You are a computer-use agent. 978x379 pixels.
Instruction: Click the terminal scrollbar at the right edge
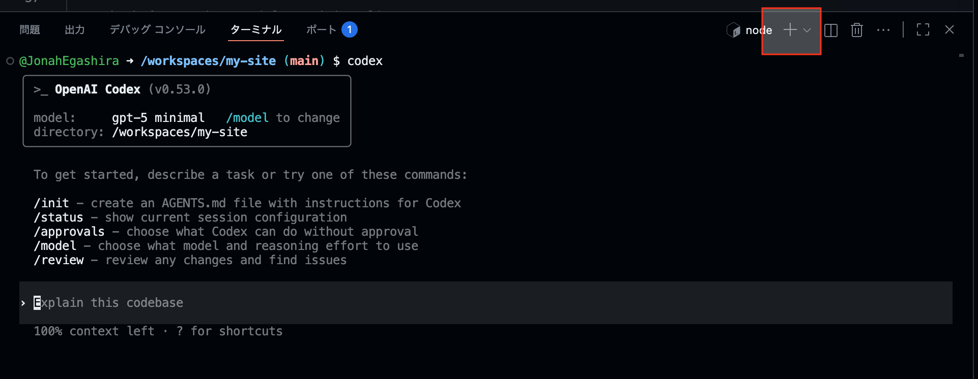pyautogui.click(x=962, y=56)
